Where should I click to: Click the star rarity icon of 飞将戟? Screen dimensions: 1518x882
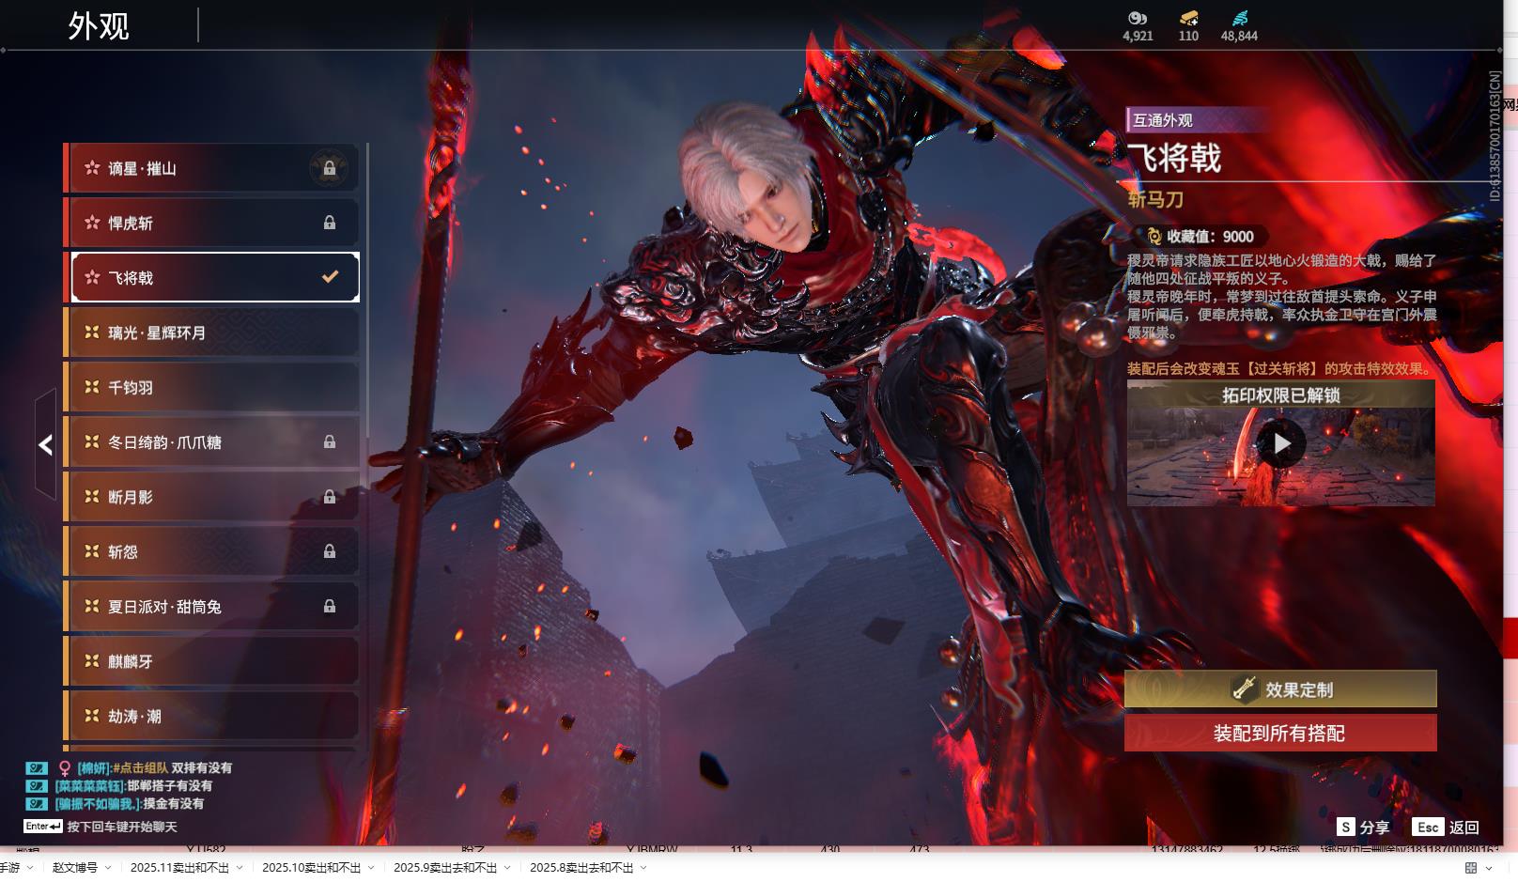point(92,277)
